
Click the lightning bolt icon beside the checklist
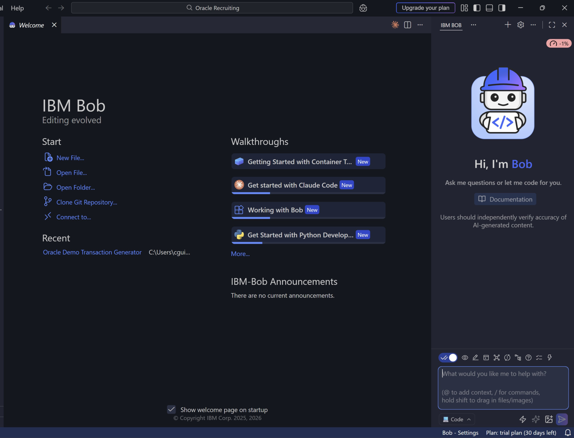[x=550, y=357]
